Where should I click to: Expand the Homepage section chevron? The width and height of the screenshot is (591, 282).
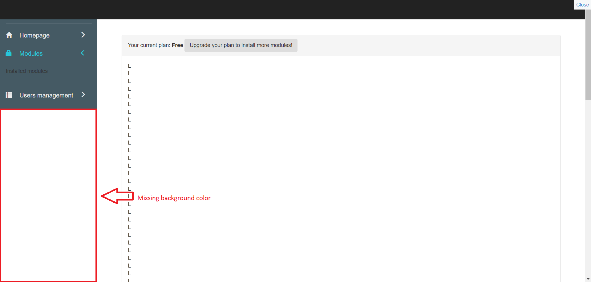pos(83,35)
